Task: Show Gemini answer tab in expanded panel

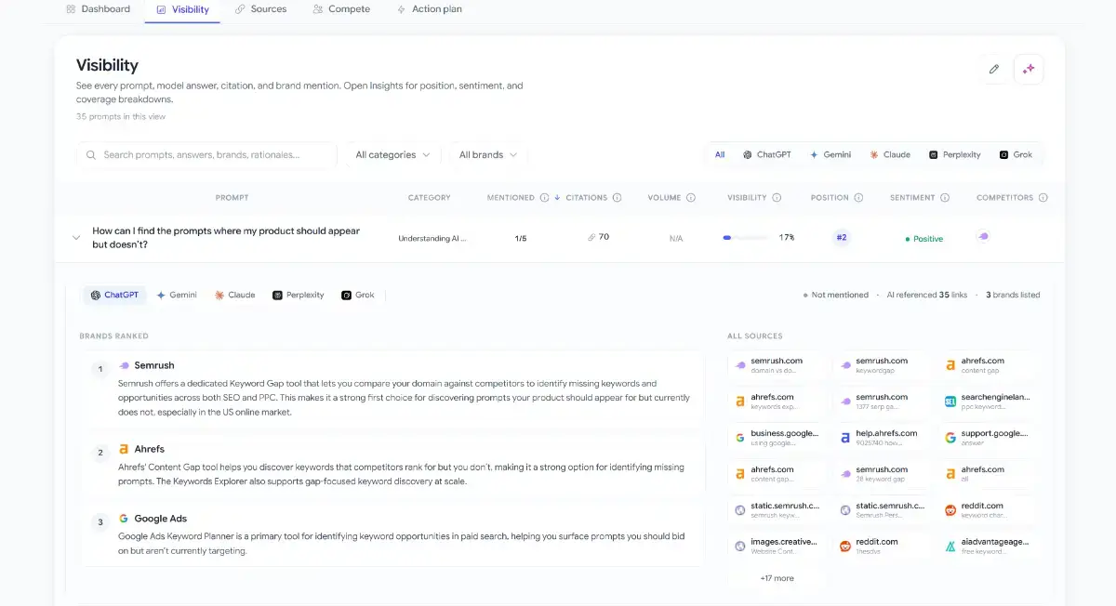Action: pyautogui.click(x=177, y=295)
